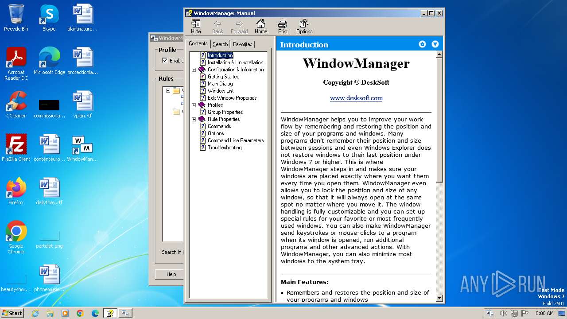The width and height of the screenshot is (567, 319).
Task: Click the help page's vertical scrollbar thumb
Action: (439, 120)
